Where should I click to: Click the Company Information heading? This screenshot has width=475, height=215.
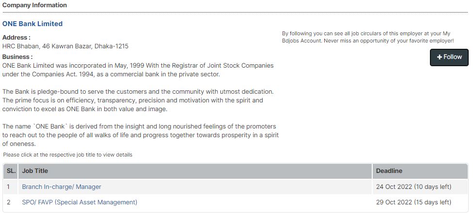pyautogui.click(x=34, y=5)
